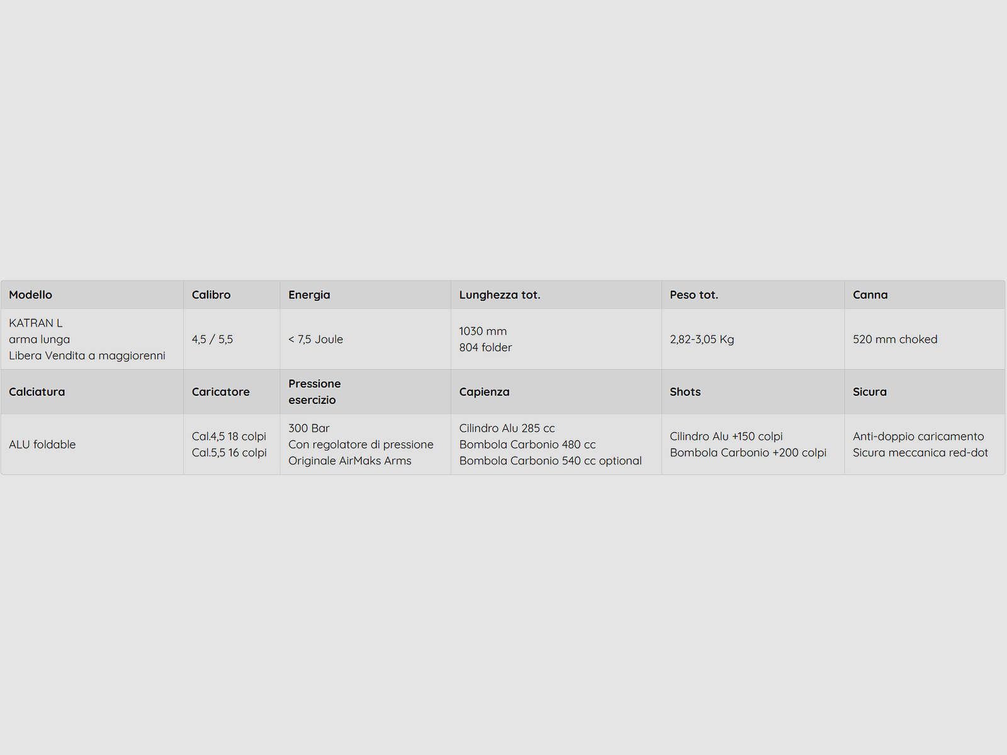Select the Caricatore header cell
This screenshot has height=755, width=1007.
[x=232, y=391]
